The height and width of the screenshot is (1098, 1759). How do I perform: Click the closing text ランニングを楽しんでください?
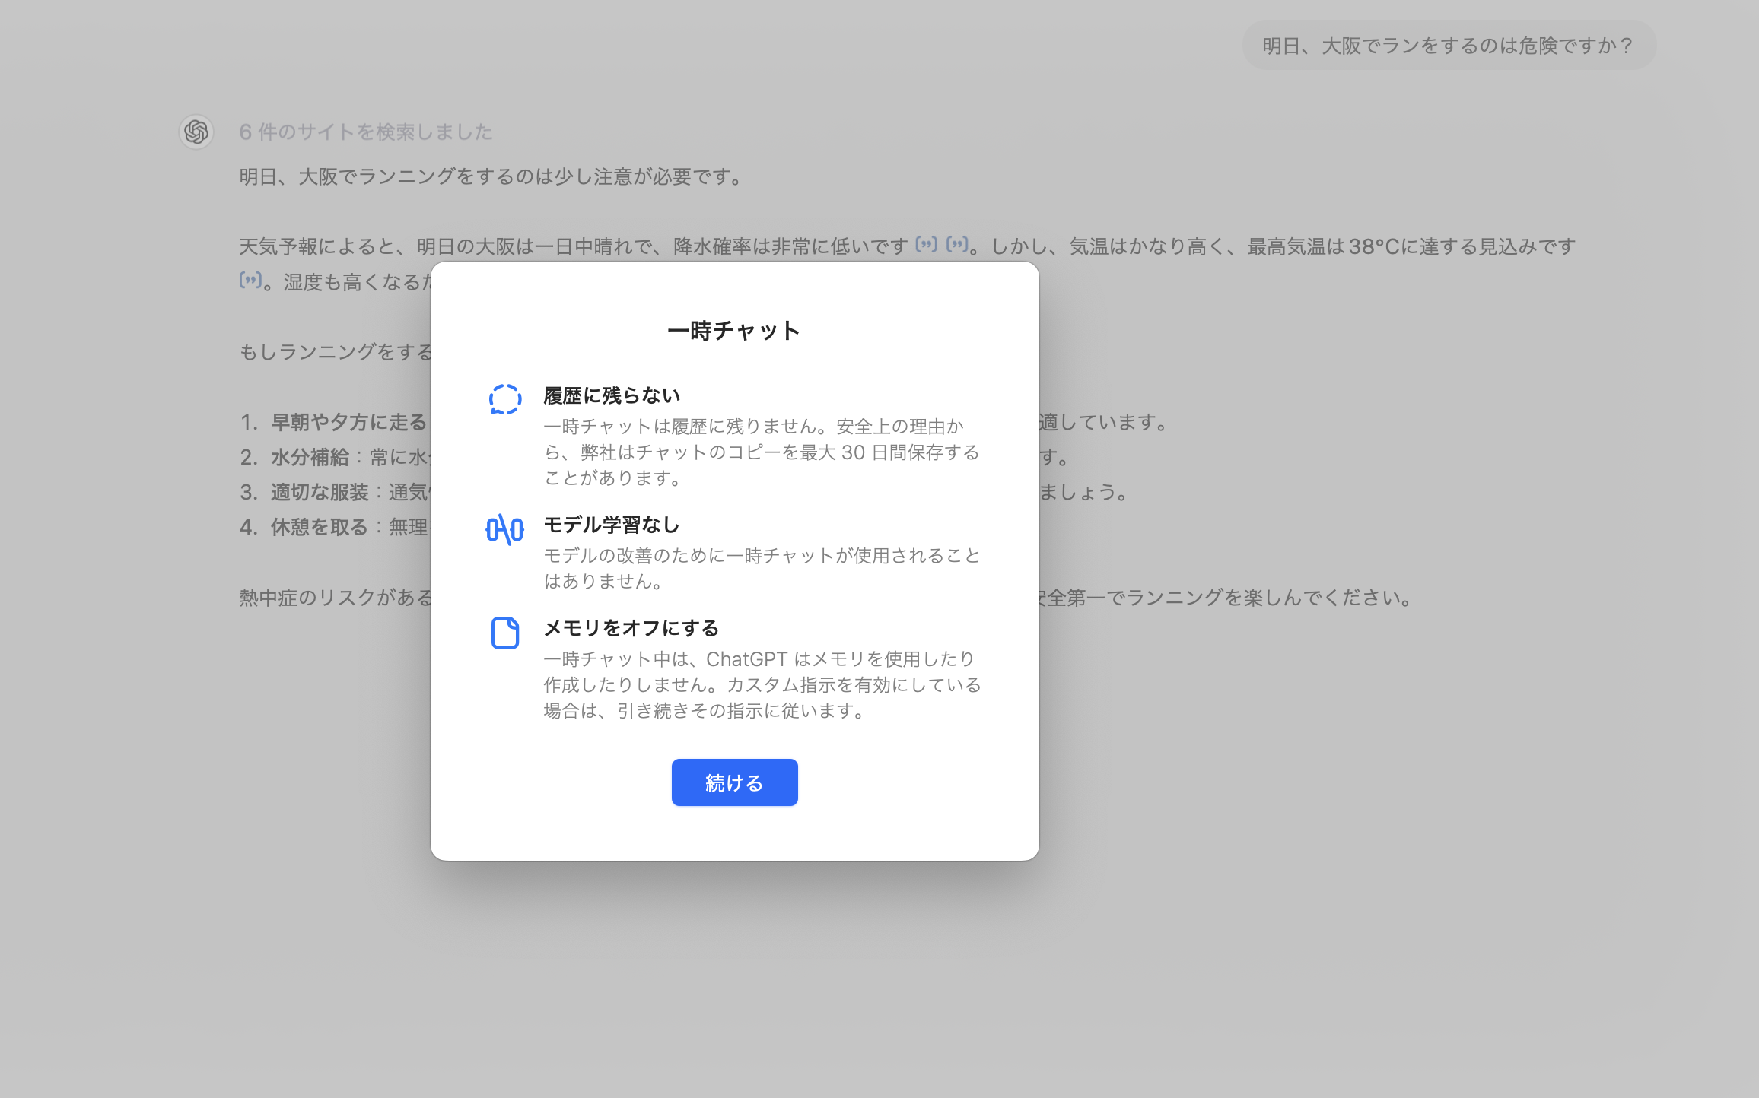click(1271, 598)
